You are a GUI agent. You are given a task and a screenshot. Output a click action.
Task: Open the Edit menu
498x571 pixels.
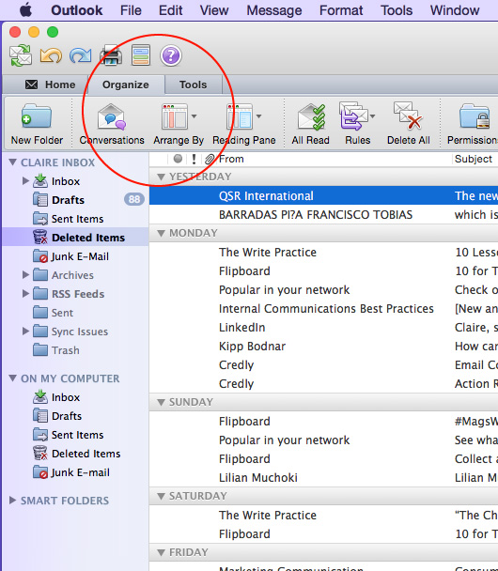[x=170, y=10]
